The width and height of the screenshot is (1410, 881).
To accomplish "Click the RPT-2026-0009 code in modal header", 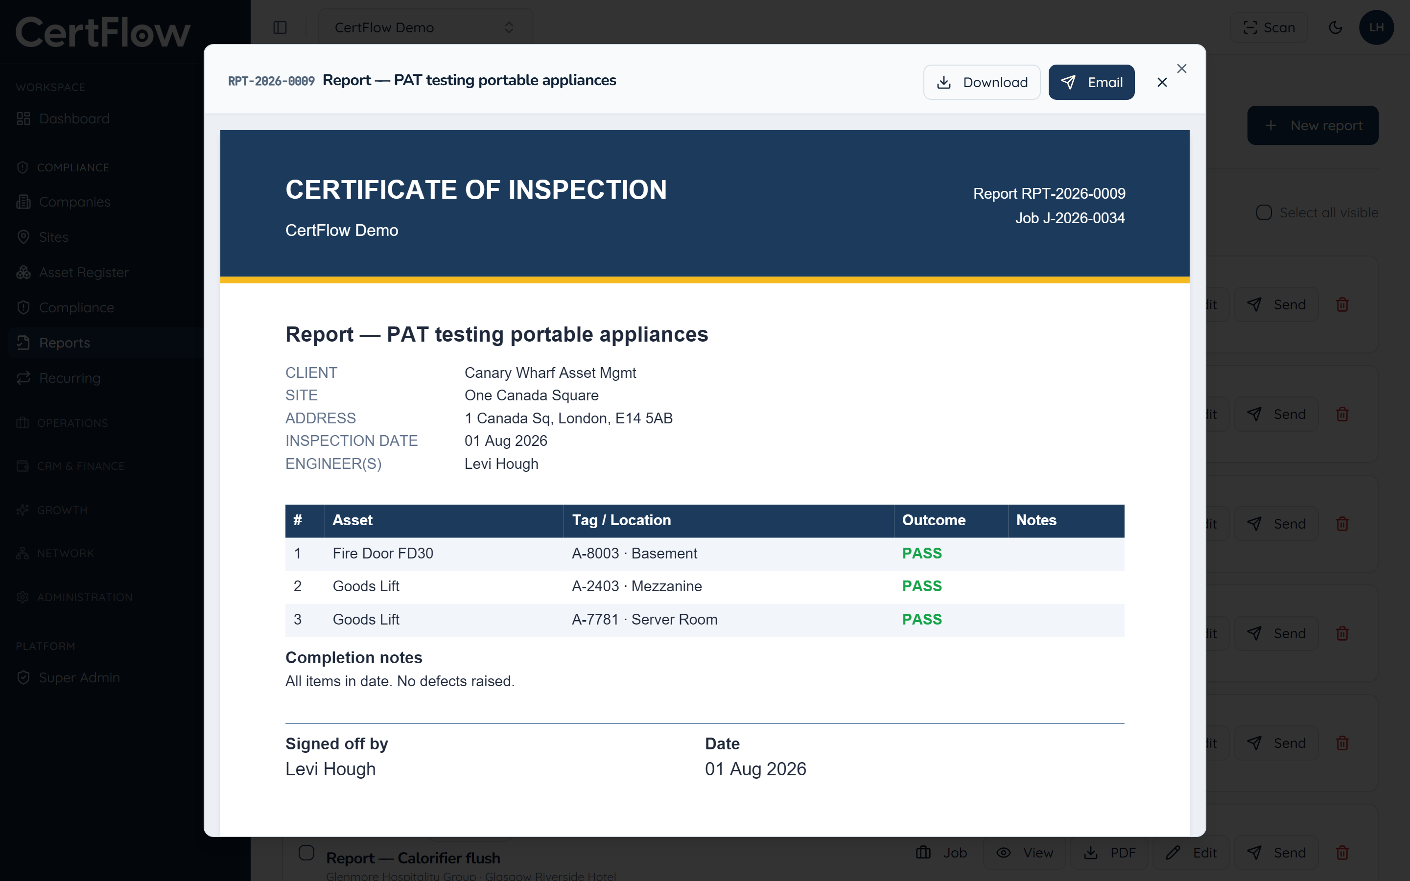I will coord(271,81).
